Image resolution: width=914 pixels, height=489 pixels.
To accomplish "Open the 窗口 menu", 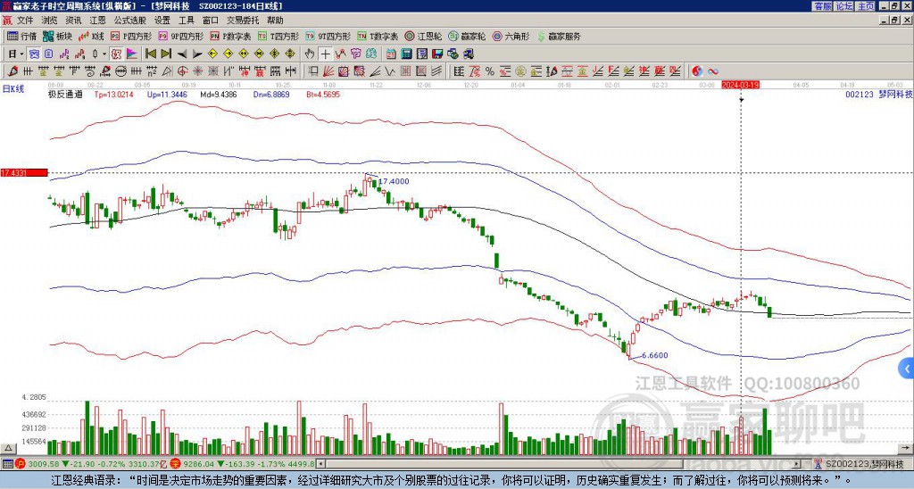I will click(211, 21).
